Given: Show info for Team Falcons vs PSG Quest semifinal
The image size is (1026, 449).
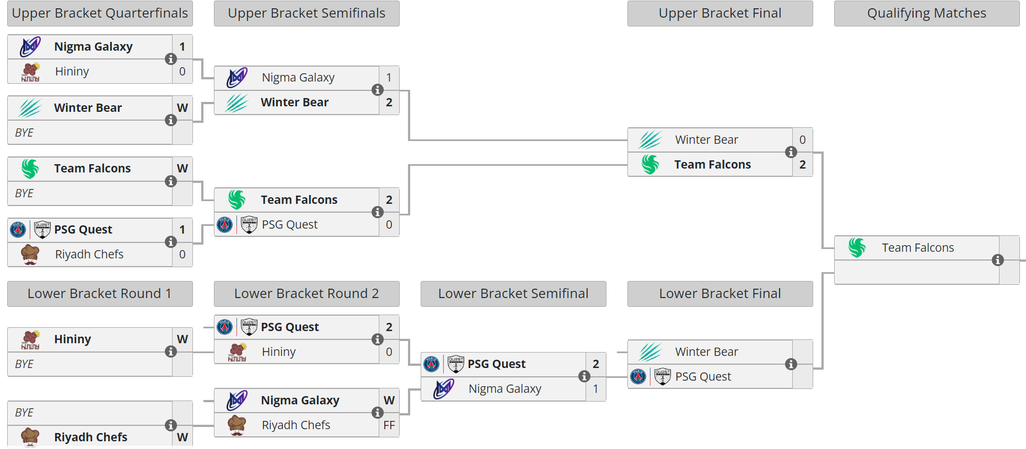Looking at the screenshot, I should tap(378, 212).
